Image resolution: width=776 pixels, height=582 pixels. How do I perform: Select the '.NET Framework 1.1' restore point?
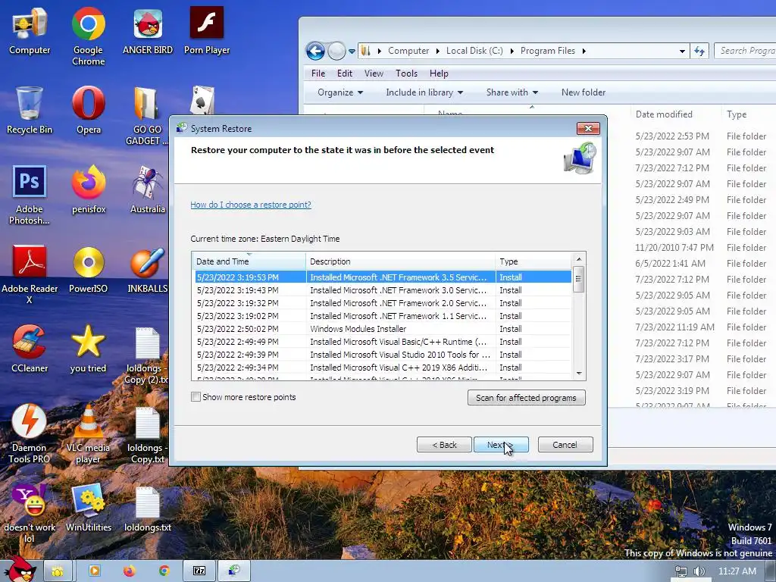pos(383,316)
